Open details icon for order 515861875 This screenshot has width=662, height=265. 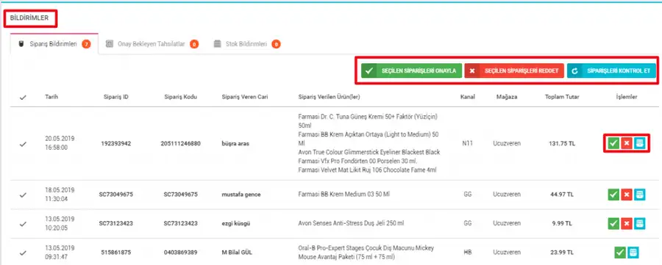(633, 253)
